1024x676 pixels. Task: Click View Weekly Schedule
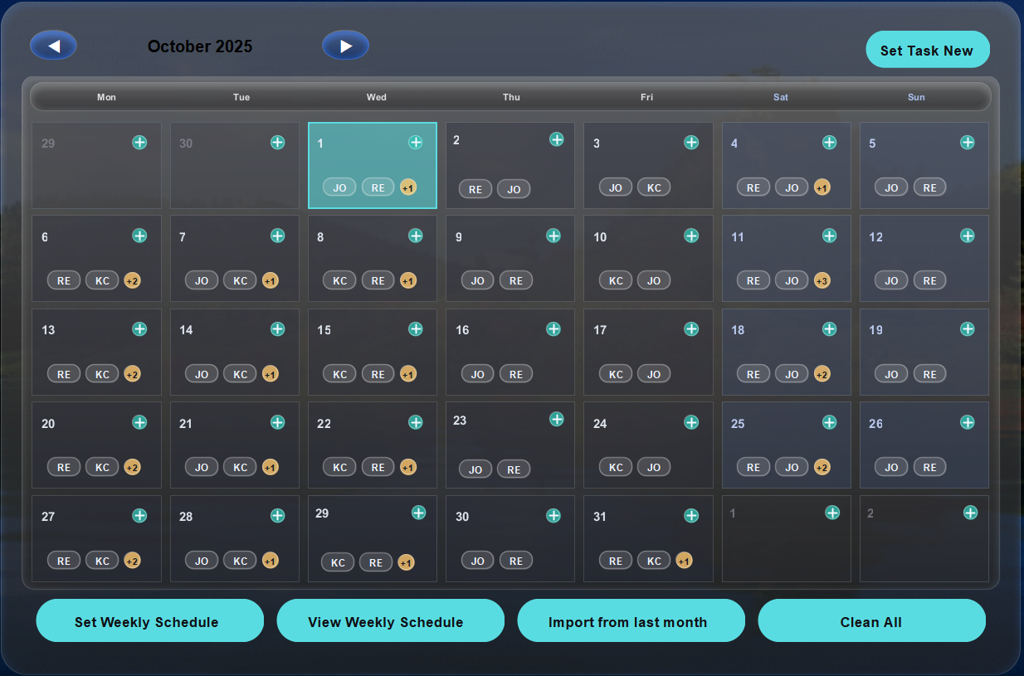(x=390, y=620)
